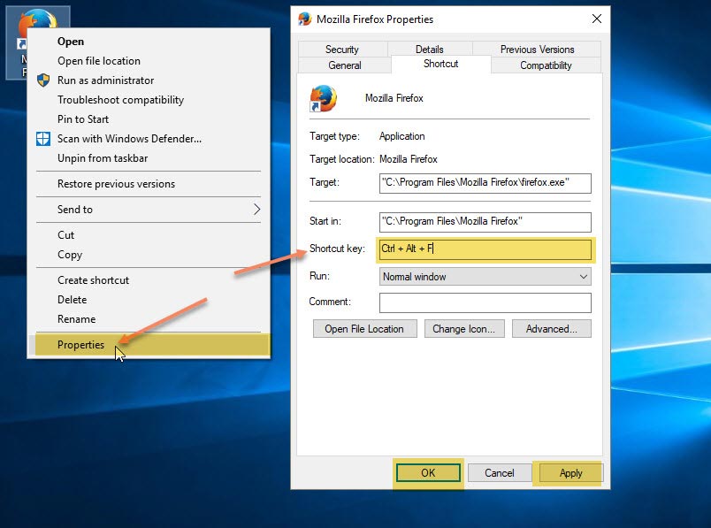This screenshot has width=711, height=528.
Task: Open the Run window mode dropdown
Action: 485,276
